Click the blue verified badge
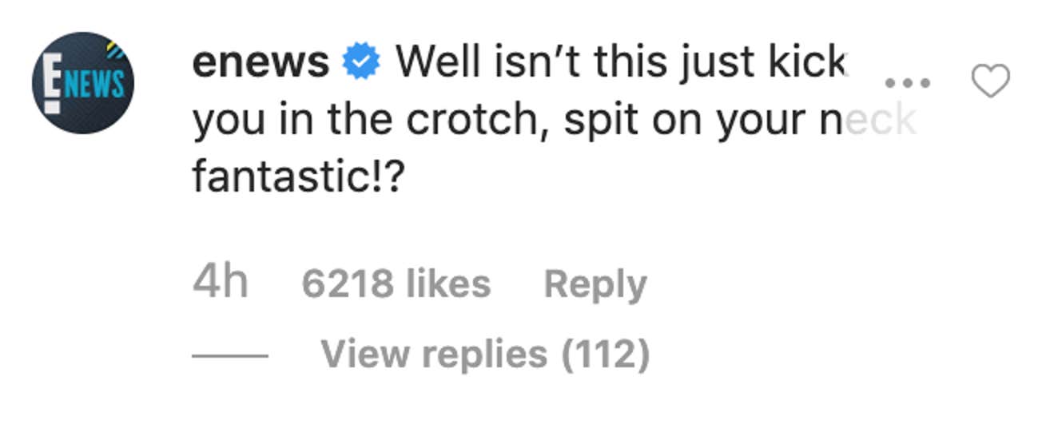Screen dimensions: 1042x428 coord(363,61)
